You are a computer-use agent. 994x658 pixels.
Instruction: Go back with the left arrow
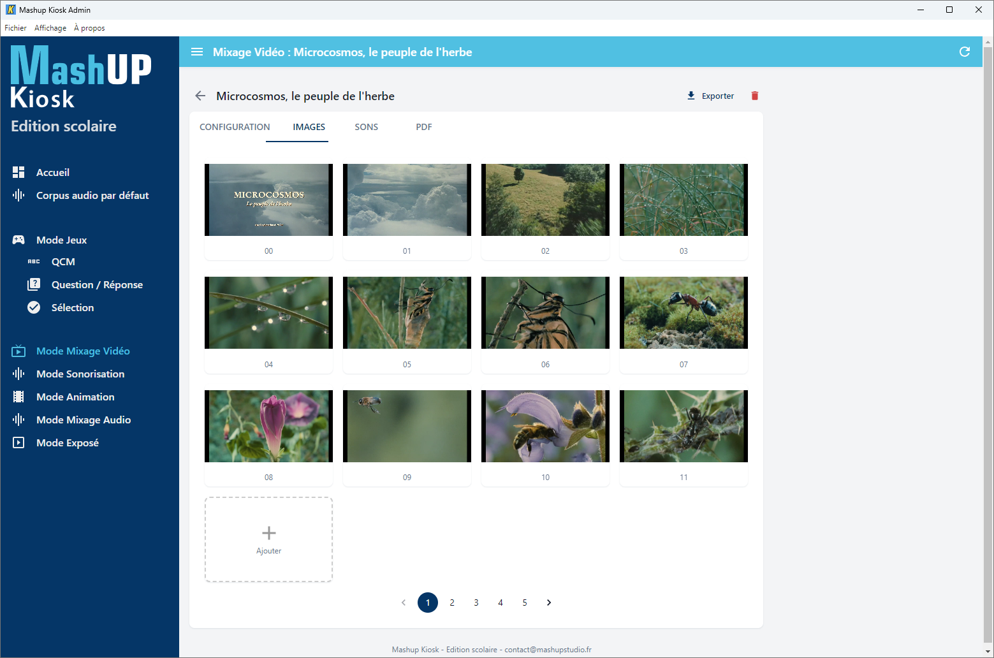tap(200, 96)
